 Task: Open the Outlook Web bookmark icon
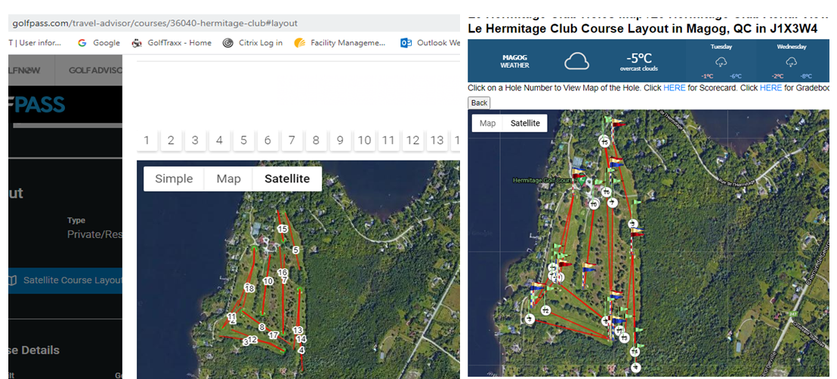(406, 43)
